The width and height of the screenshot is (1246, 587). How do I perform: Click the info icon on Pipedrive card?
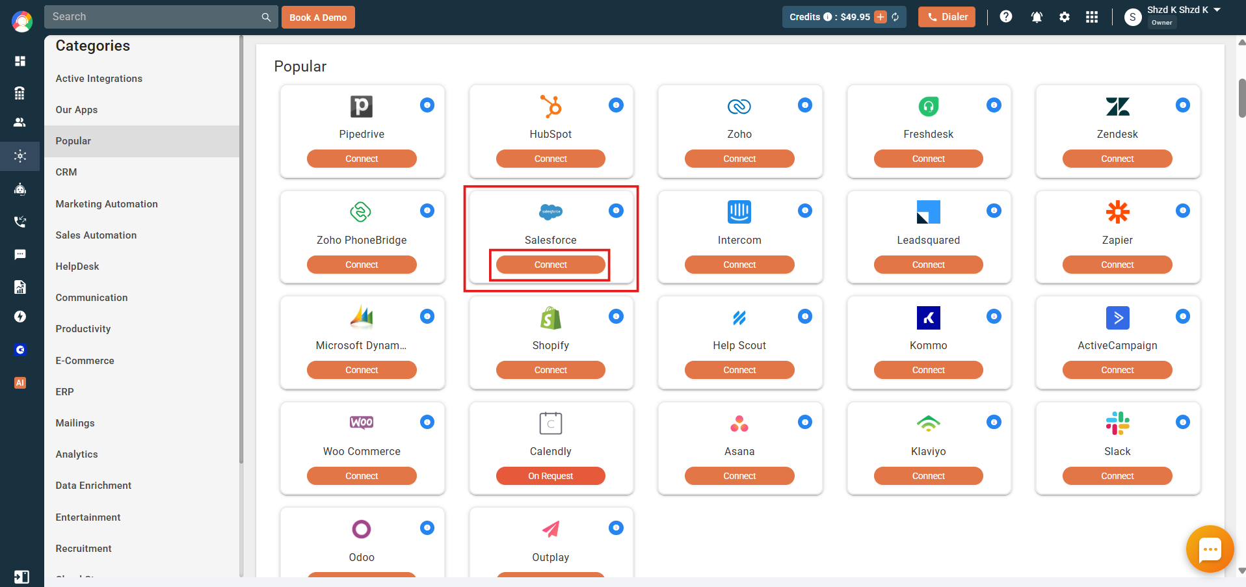tap(427, 105)
